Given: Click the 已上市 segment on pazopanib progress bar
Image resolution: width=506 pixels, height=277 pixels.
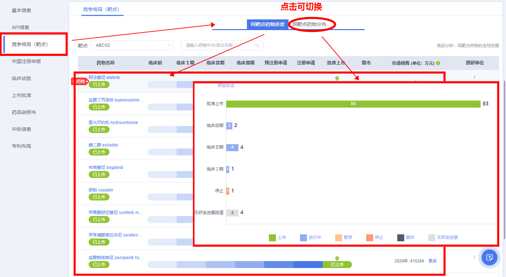Looking at the screenshot, I should (337, 265).
